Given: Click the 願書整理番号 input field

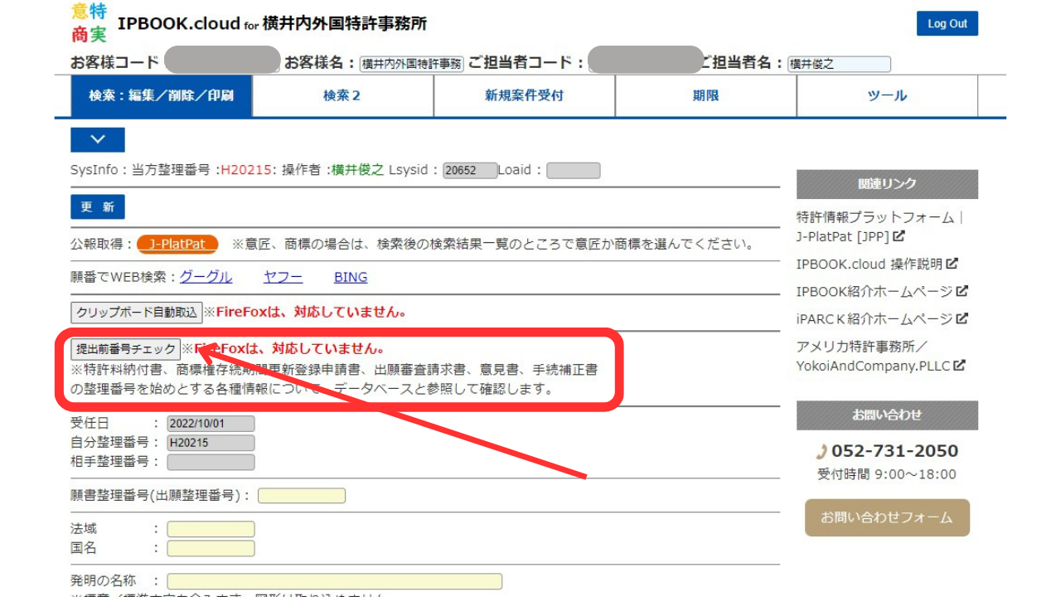Looking at the screenshot, I should click(x=302, y=495).
